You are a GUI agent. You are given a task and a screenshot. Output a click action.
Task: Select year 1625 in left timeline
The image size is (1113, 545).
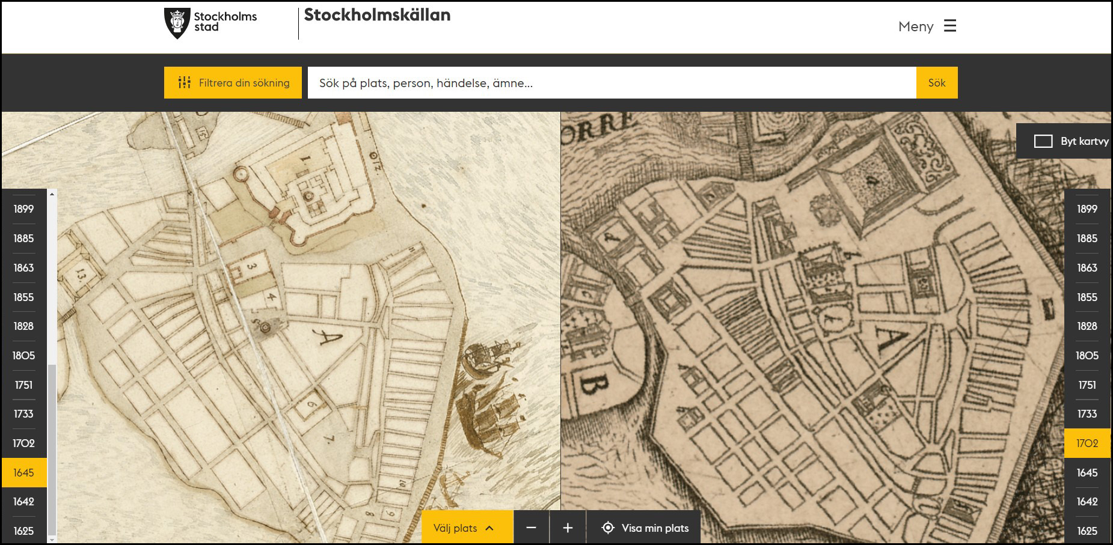click(x=24, y=531)
